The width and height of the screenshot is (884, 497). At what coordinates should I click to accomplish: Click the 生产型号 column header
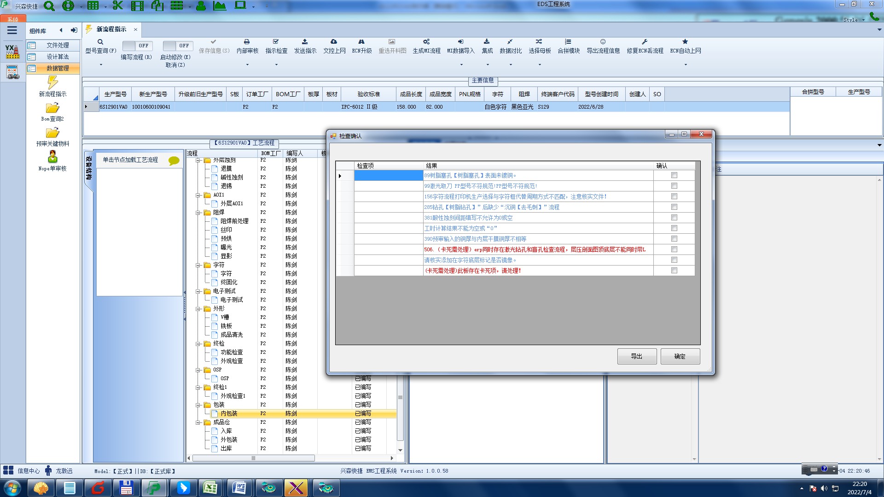click(115, 94)
